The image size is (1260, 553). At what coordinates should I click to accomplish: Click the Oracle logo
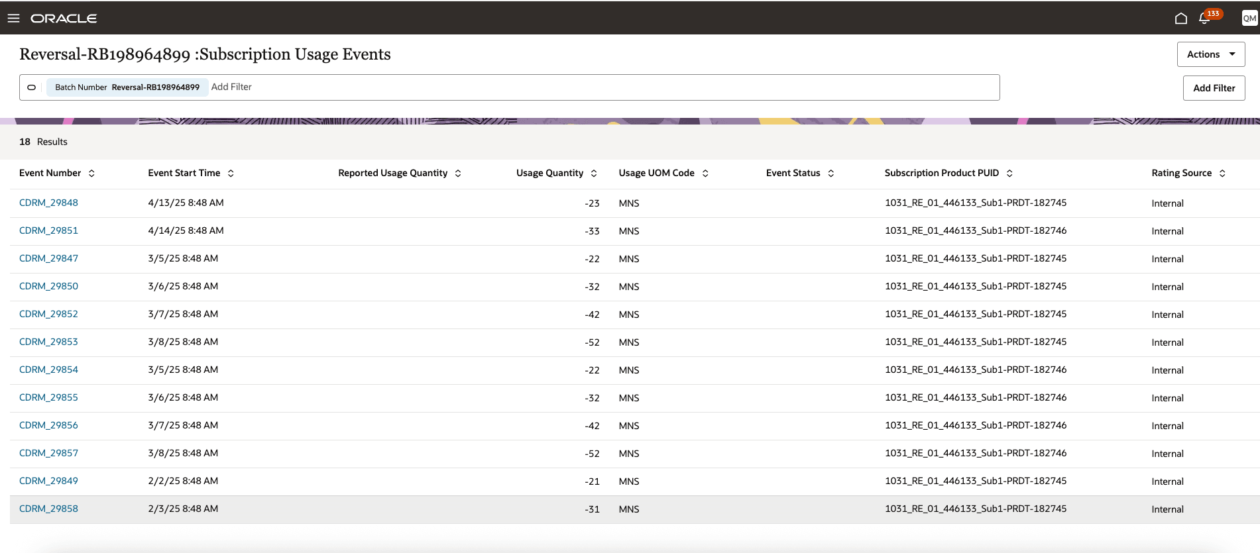click(64, 19)
